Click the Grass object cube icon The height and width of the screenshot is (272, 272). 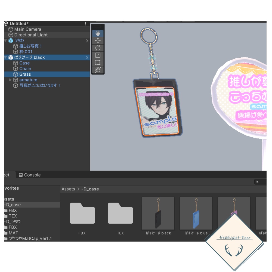click(x=16, y=74)
